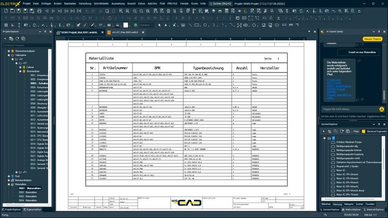
Task: Click the zoom in magnifier icon
Action: click(x=135, y=11)
